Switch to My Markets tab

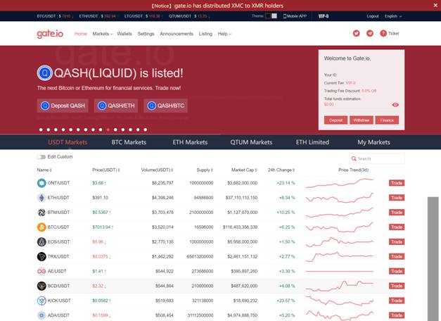tap(373, 142)
